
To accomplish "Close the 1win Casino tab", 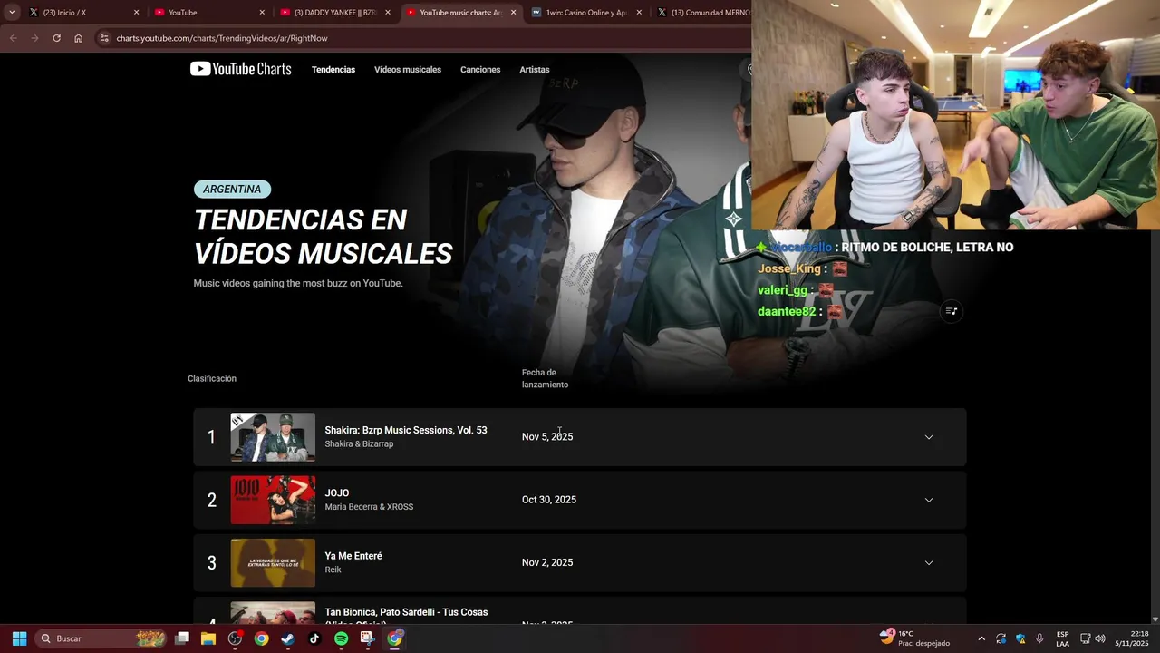I will 639,13.
